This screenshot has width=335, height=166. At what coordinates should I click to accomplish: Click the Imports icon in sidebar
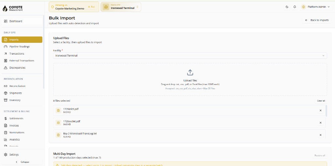point(6,40)
